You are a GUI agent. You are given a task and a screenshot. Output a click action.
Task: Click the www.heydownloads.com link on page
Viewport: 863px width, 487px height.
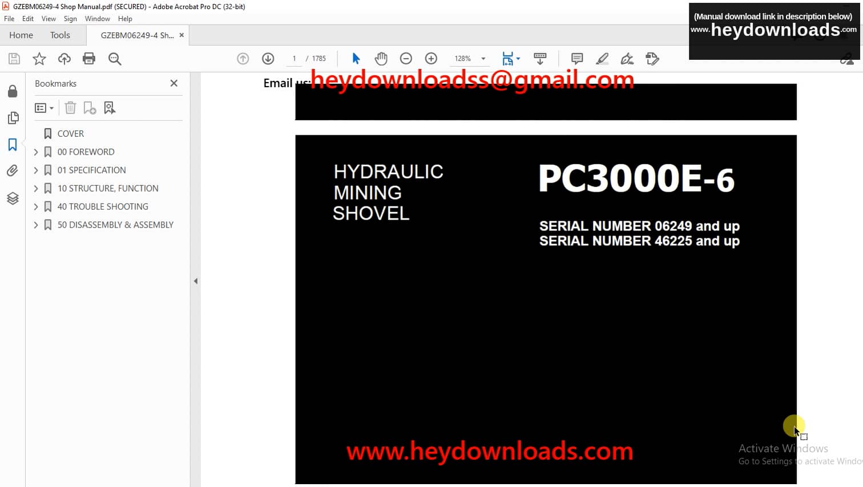click(x=490, y=451)
